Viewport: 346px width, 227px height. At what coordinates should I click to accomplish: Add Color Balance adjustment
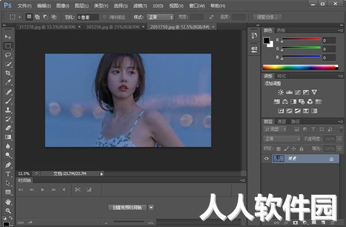click(285, 101)
